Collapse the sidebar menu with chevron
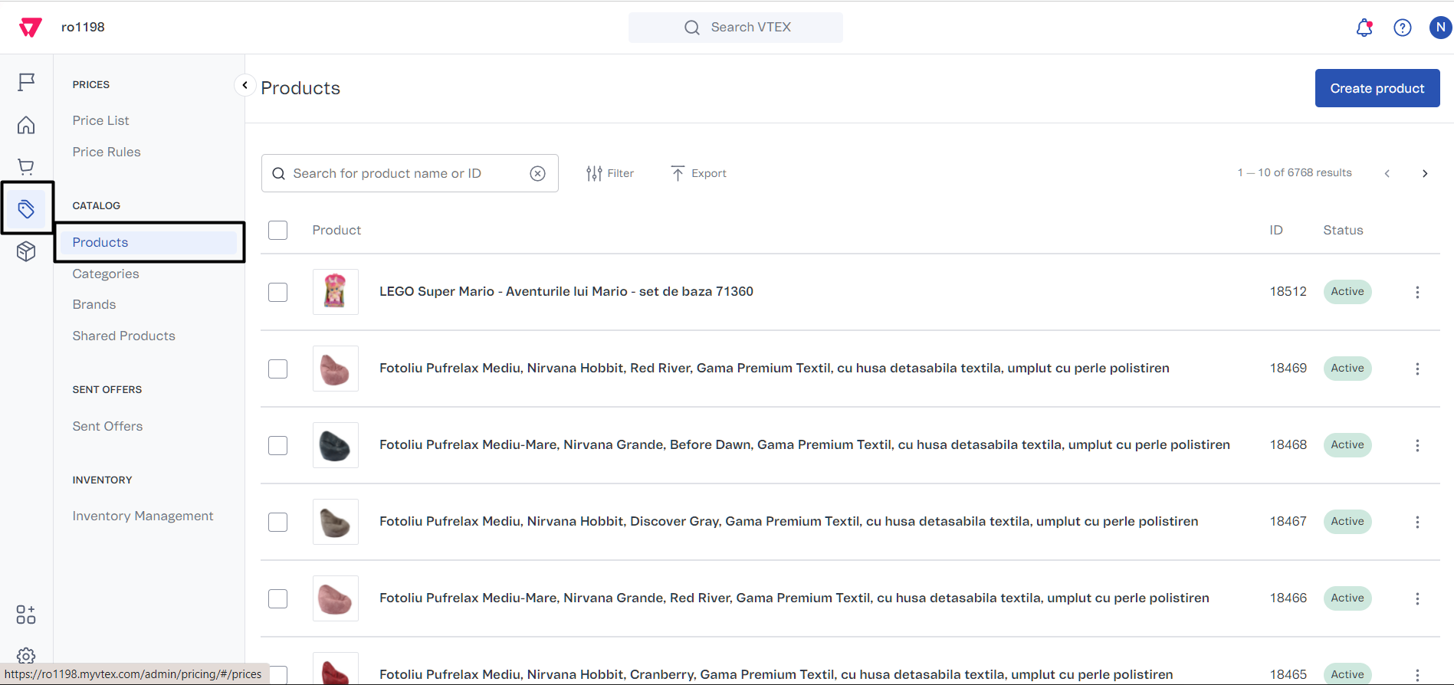The width and height of the screenshot is (1454, 685). pyautogui.click(x=245, y=85)
